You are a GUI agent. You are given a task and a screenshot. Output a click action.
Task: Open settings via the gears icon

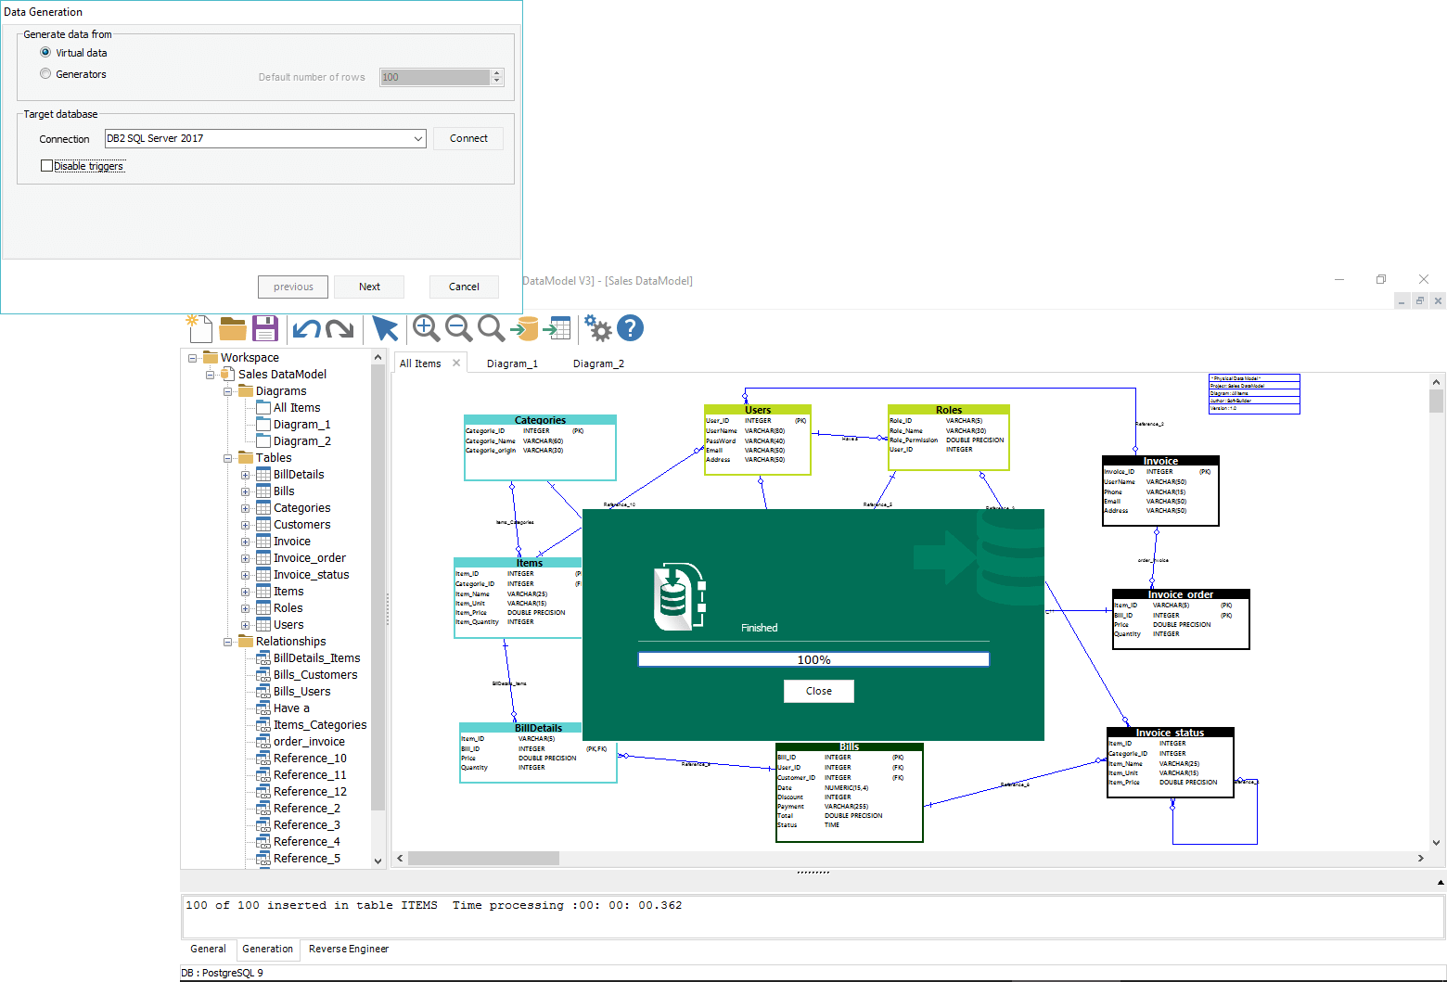pyautogui.click(x=597, y=327)
